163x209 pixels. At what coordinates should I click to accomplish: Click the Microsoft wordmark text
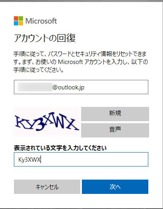[41, 21]
